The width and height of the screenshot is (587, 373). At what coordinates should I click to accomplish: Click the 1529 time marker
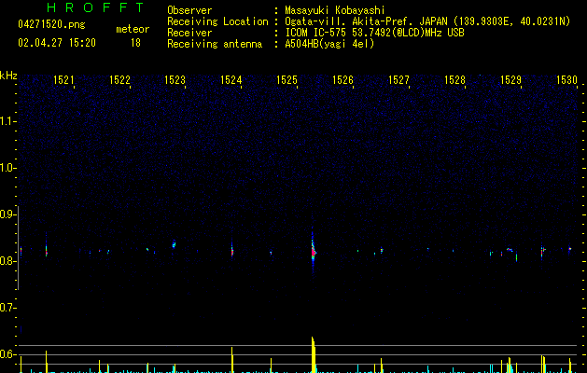coord(510,80)
